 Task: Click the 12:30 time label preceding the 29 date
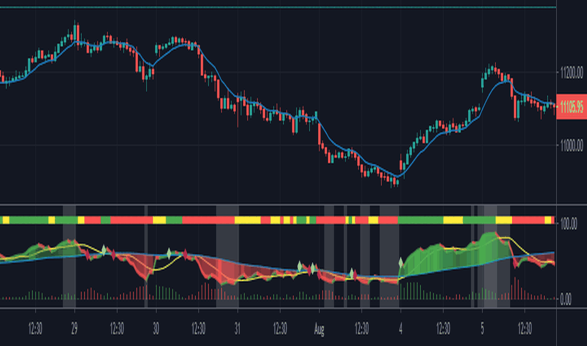[x=35, y=329]
